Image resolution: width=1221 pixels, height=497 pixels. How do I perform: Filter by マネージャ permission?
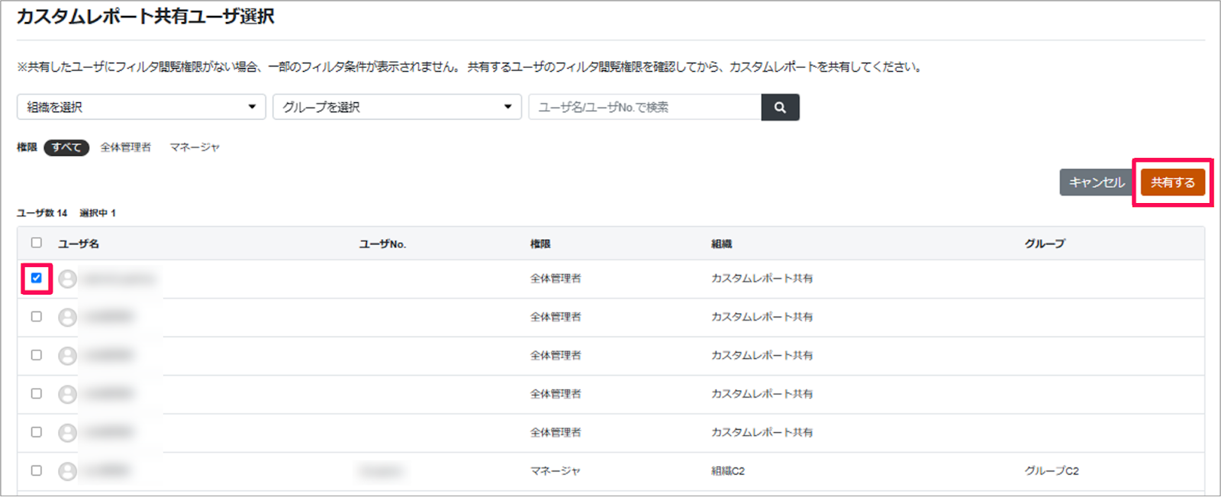tap(195, 147)
